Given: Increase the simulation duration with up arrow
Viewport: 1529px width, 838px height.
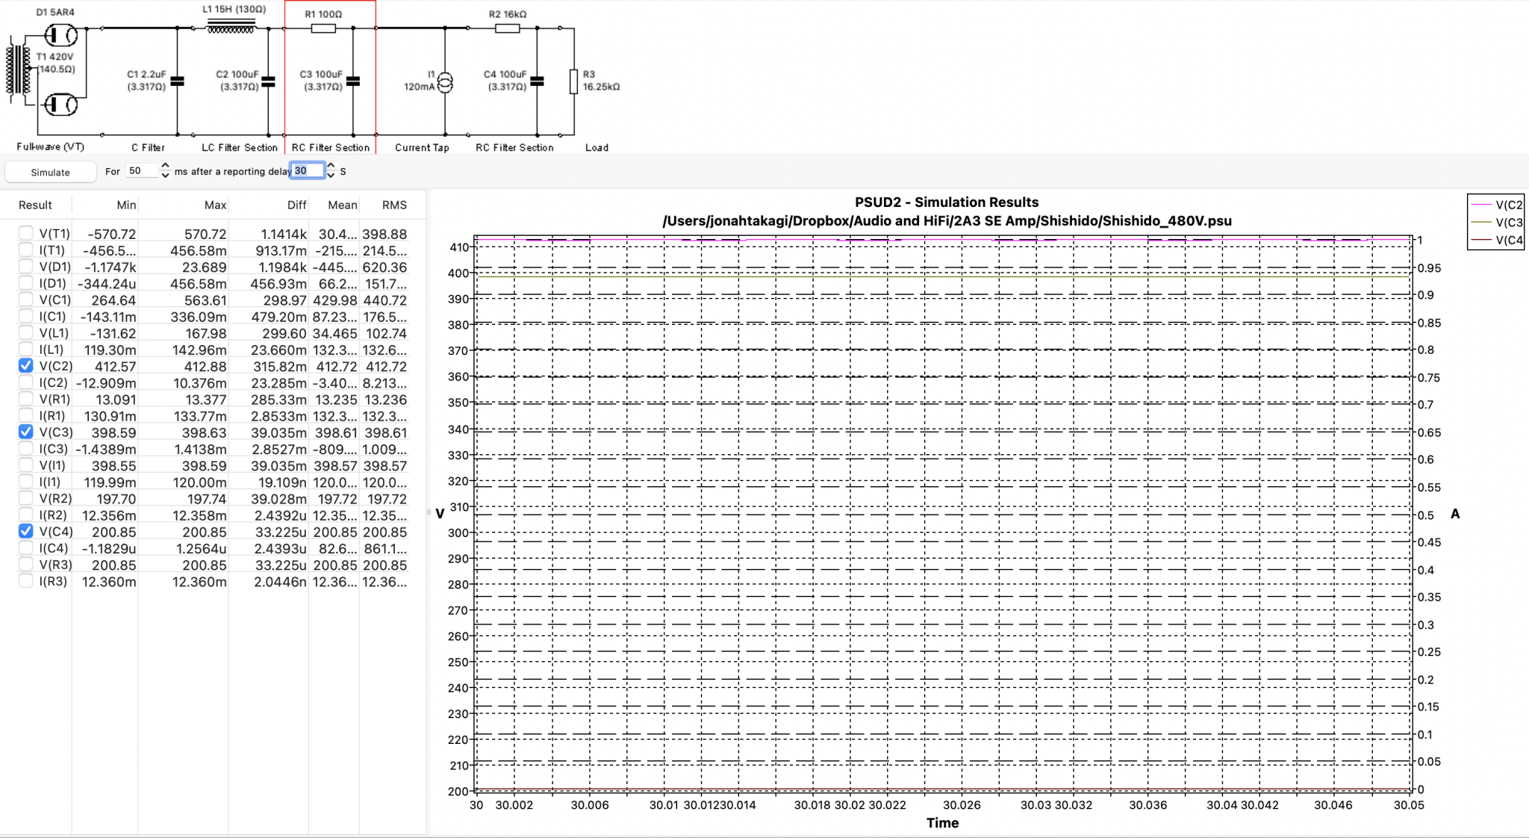Looking at the screenshot, I should [x=165, y=166].
